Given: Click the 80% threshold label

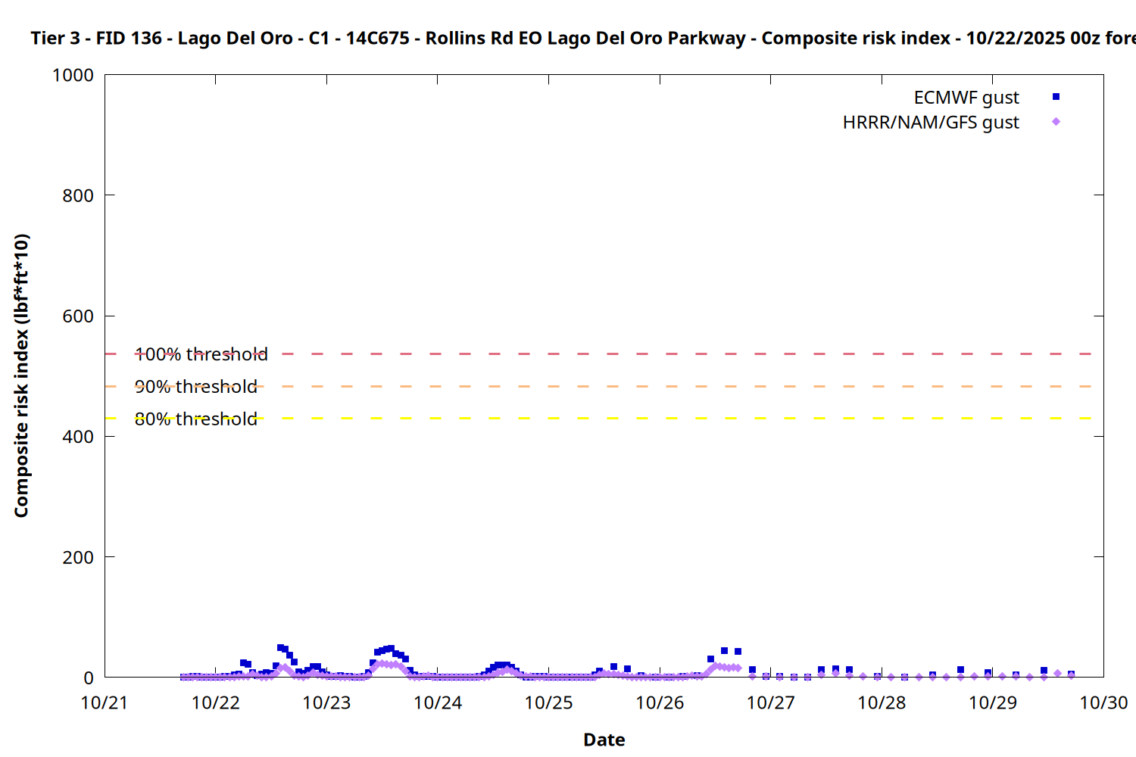Looking at the screenshot, I should pos(195,419).
